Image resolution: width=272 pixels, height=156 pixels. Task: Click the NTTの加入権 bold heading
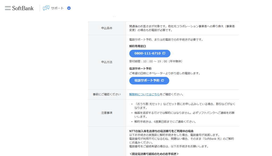coord(161,131)
